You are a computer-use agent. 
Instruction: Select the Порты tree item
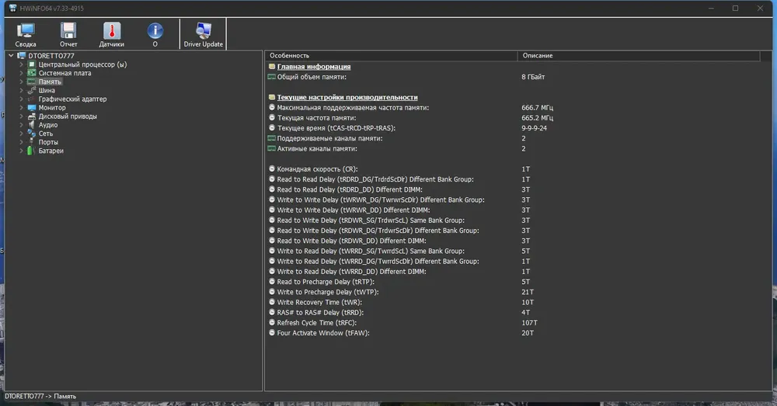coord(48,142)
